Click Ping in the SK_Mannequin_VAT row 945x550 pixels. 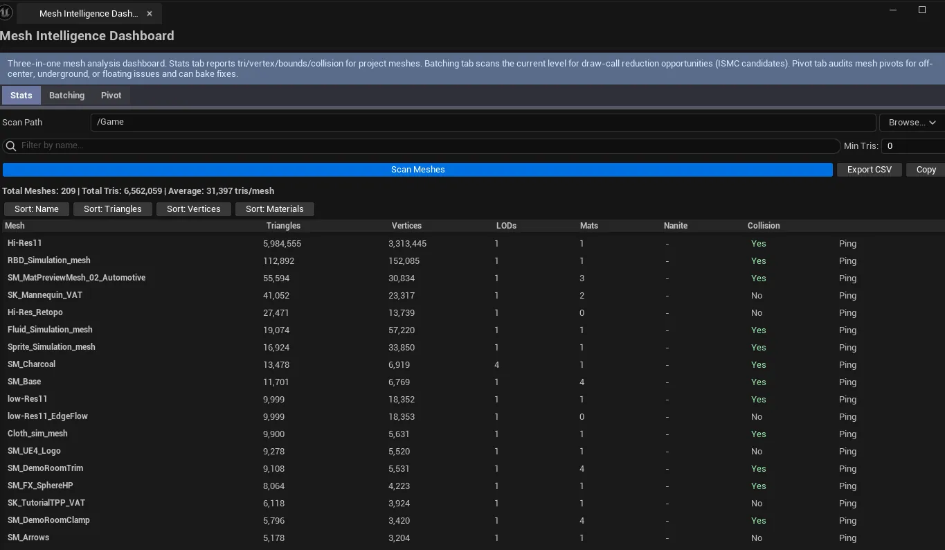pyautogui.click(x=847, y=296)
